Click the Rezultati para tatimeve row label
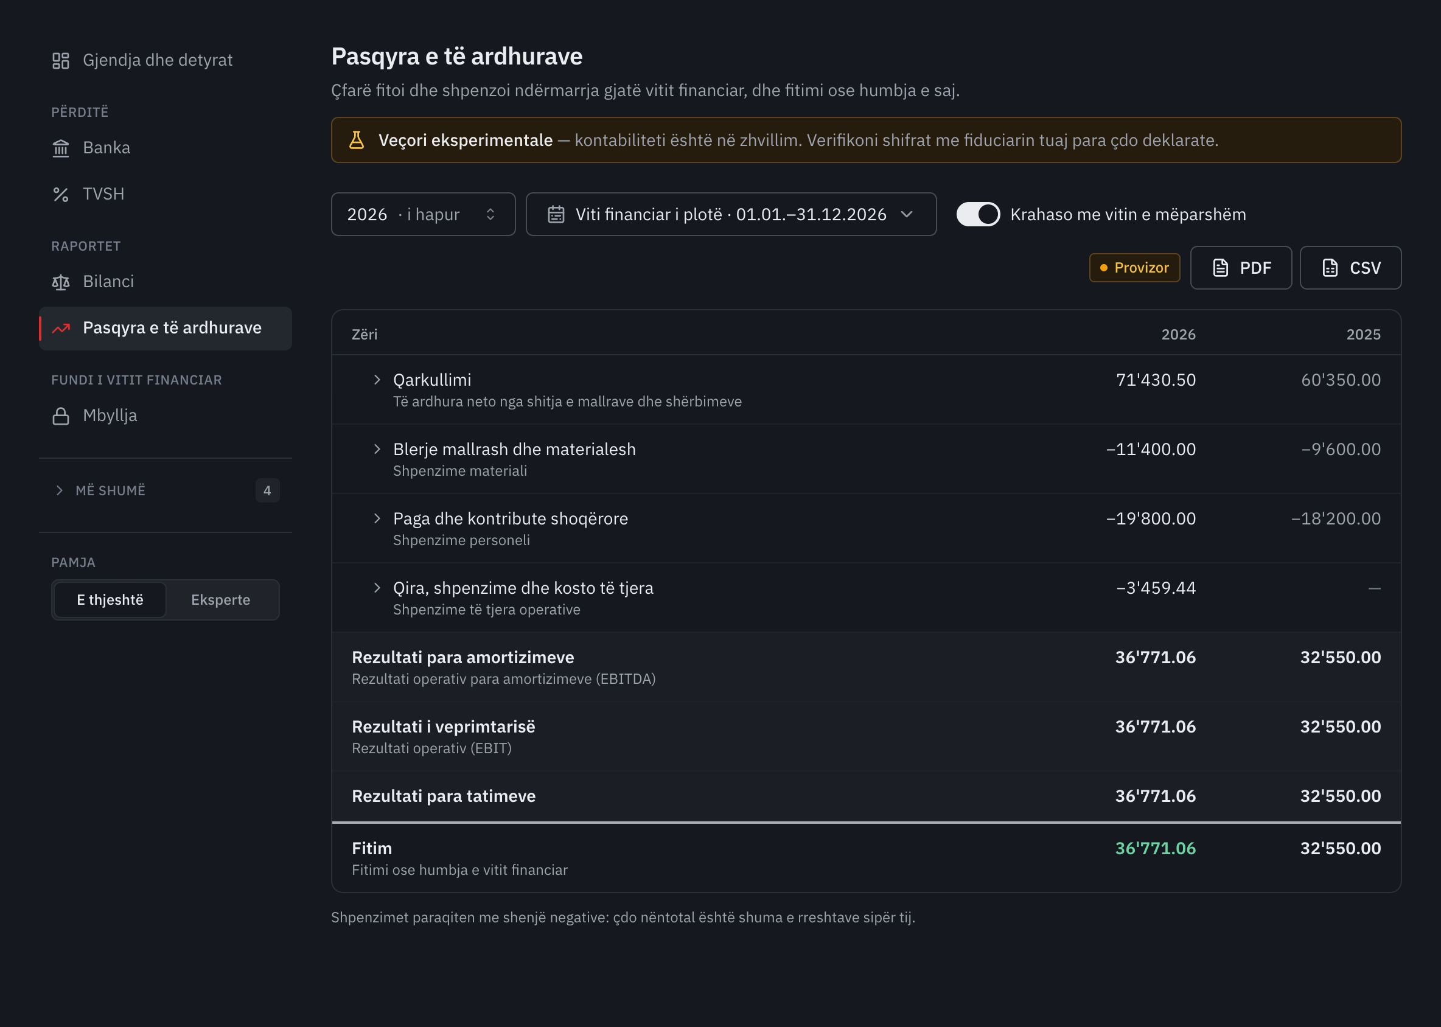 444,796
